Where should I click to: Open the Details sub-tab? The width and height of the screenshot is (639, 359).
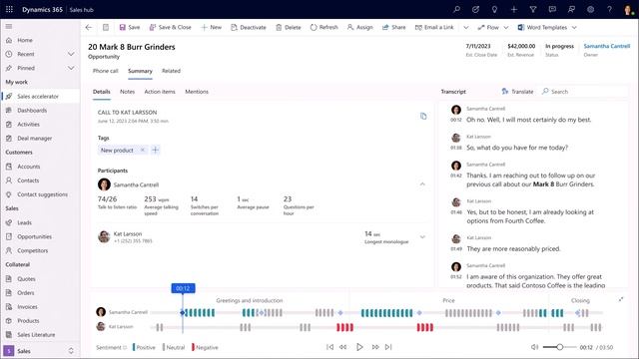tap(102, 92)
